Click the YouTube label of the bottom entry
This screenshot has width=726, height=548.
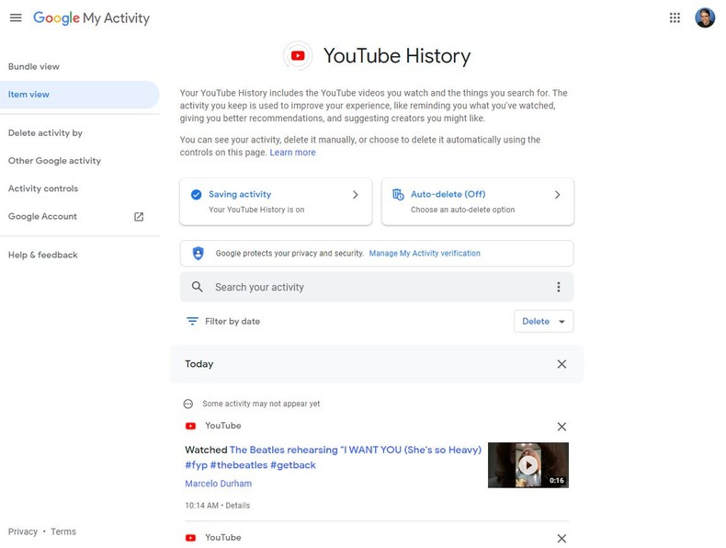coord(223,538)
